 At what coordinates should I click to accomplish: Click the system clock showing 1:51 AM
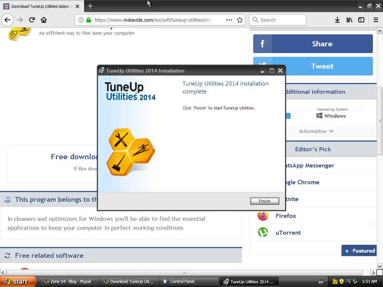tap(369, 281)
